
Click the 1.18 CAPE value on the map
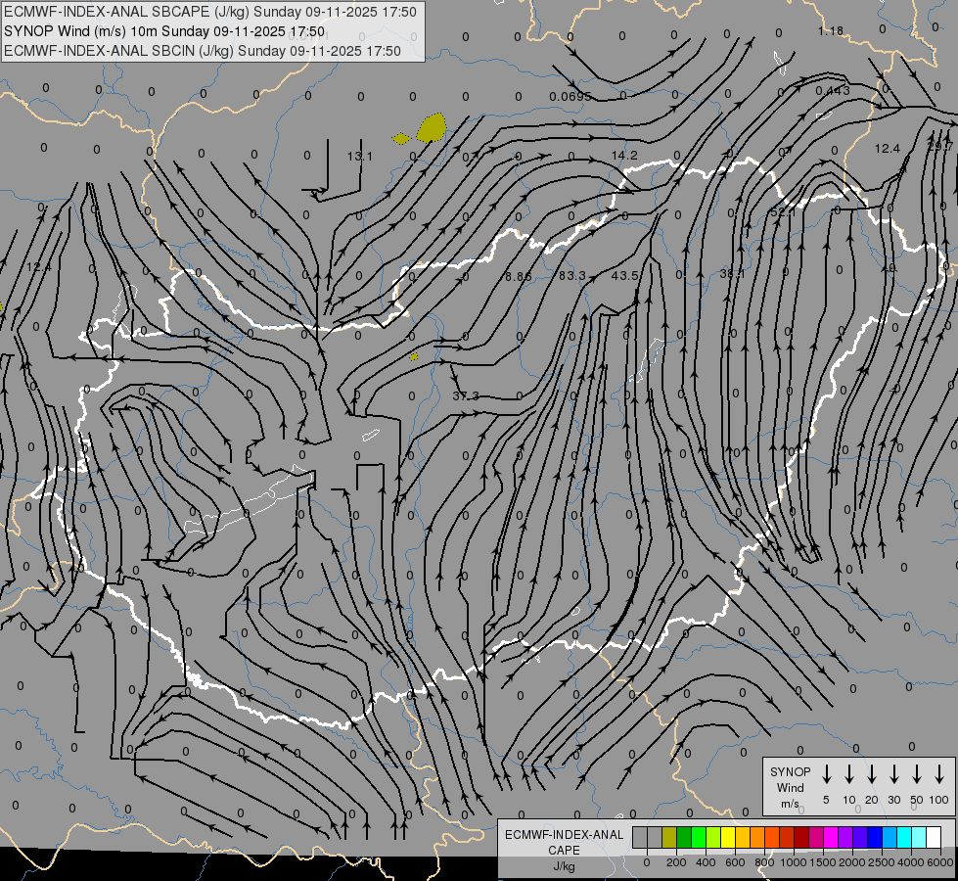(x=831, y=30)
